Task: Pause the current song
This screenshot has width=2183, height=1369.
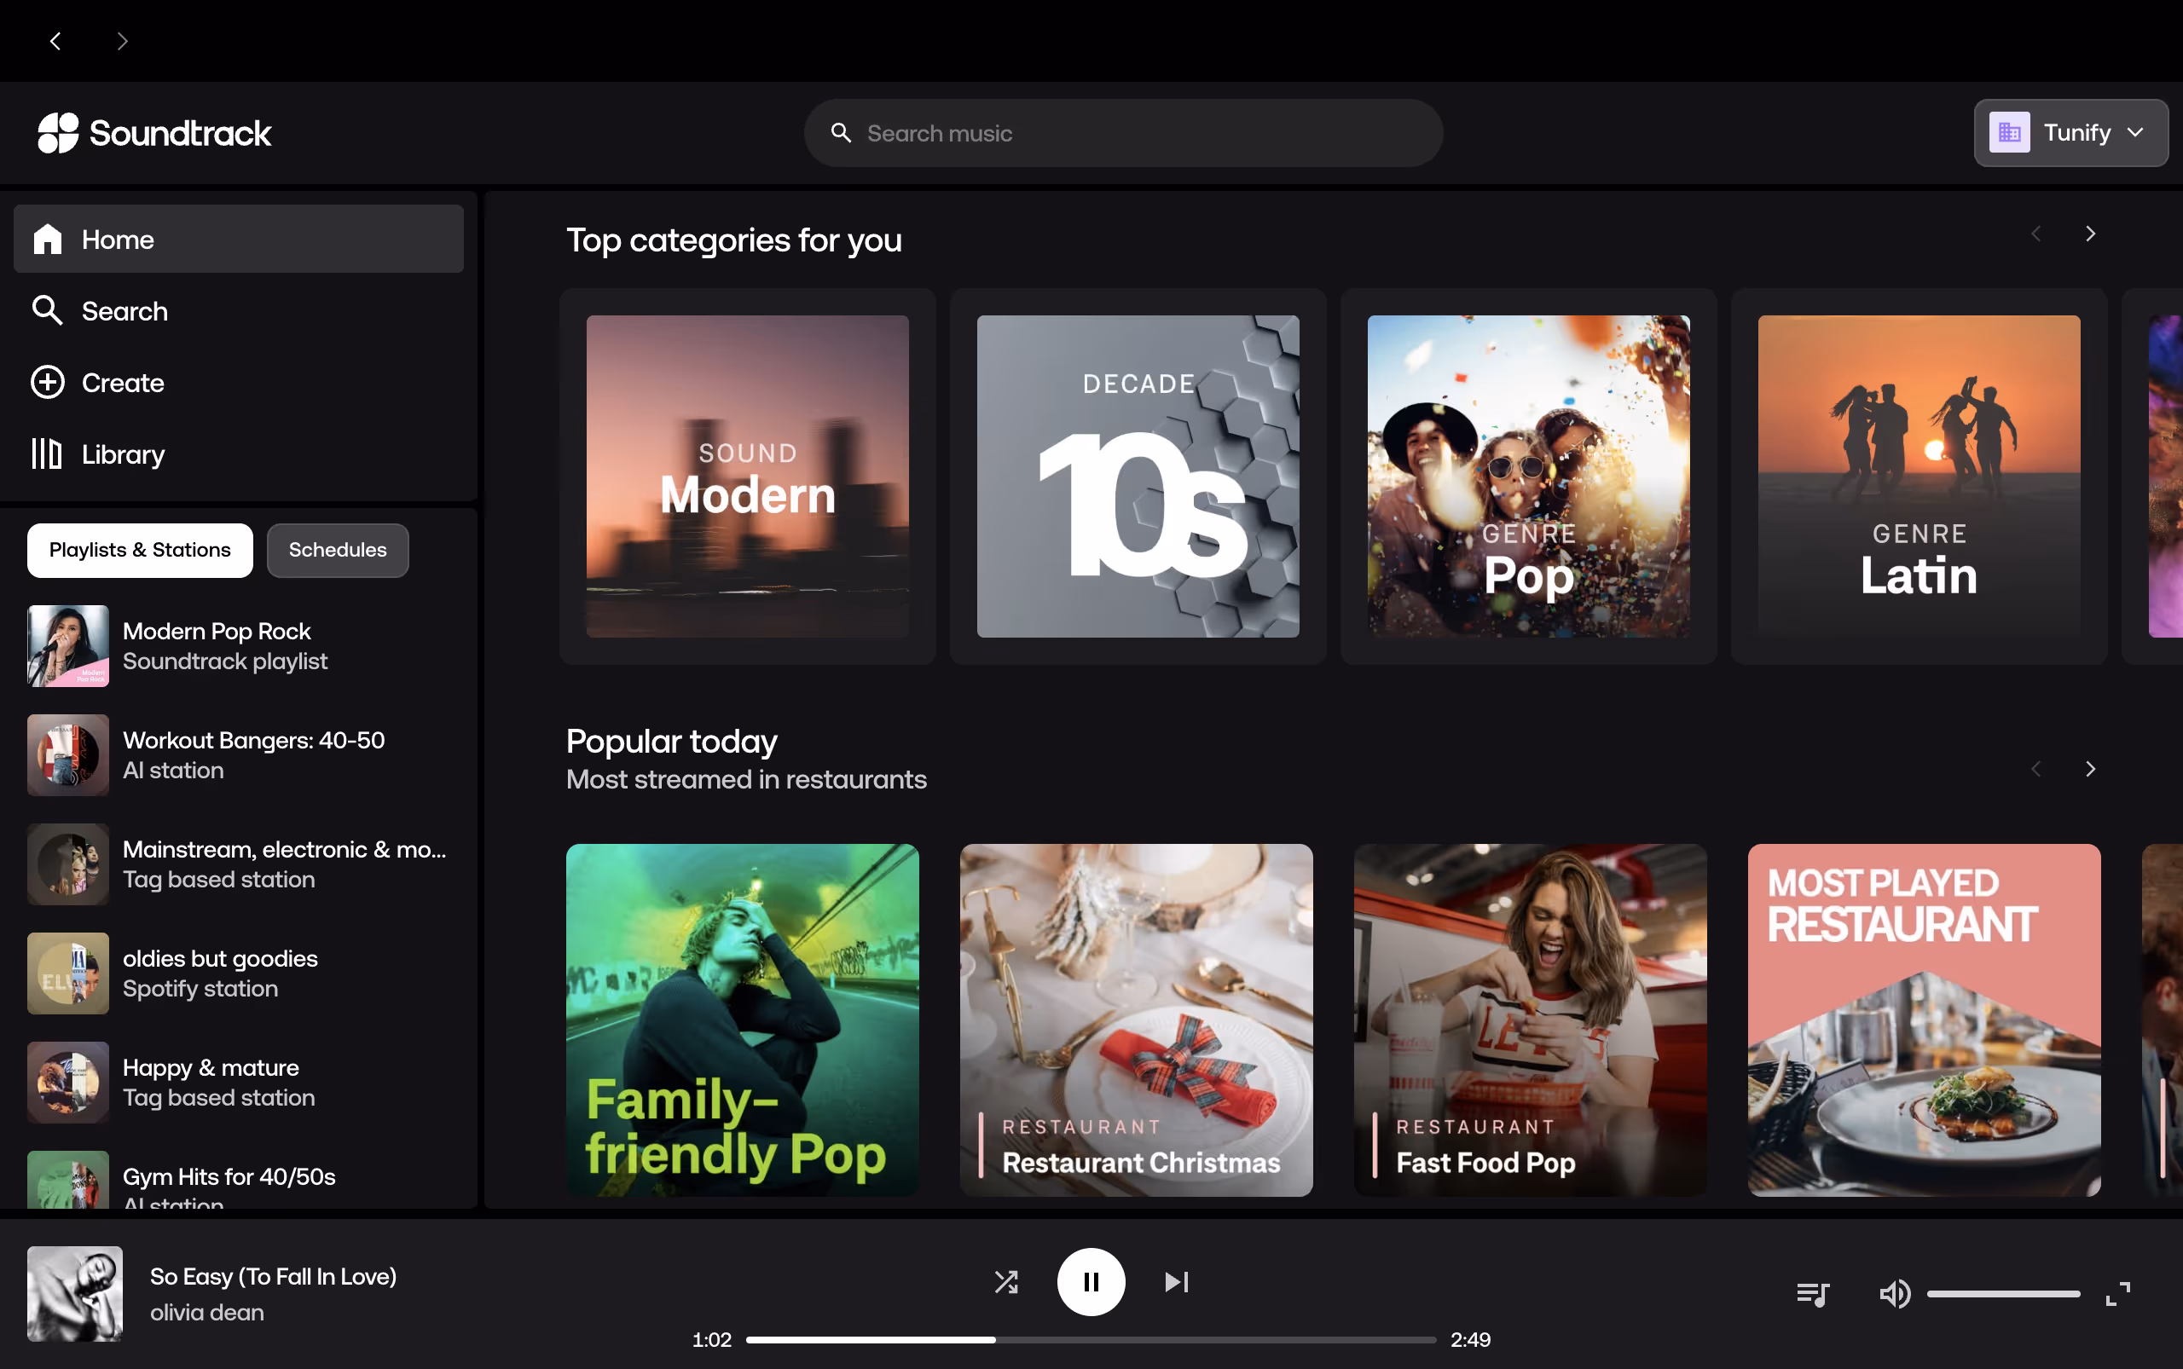Action: tap(1091, 1282)
